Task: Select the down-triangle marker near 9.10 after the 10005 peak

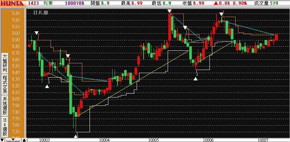Action: coord(185,27)
